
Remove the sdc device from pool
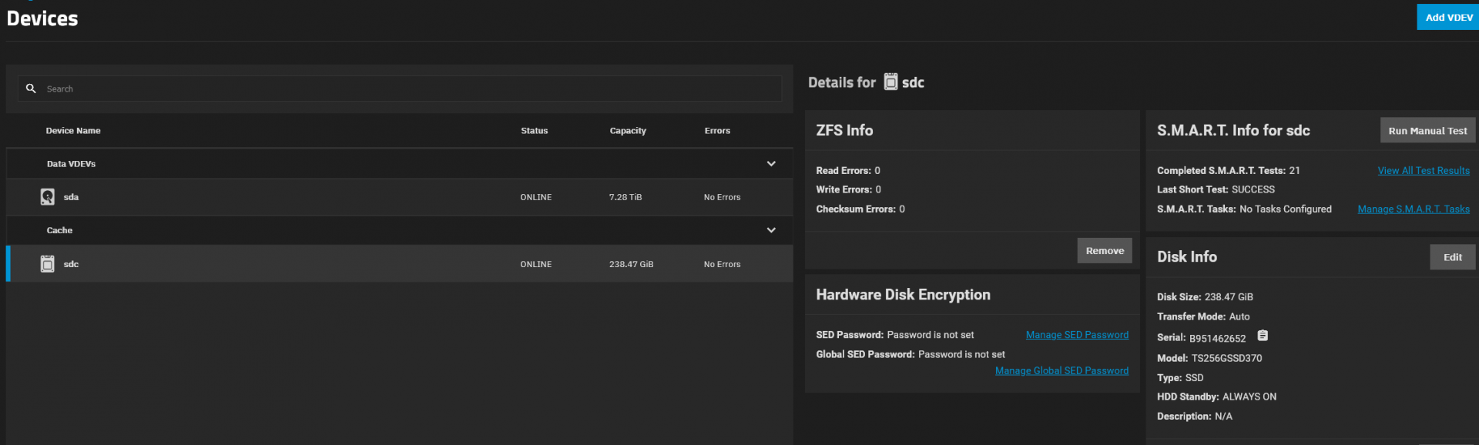pos(1105,250)
